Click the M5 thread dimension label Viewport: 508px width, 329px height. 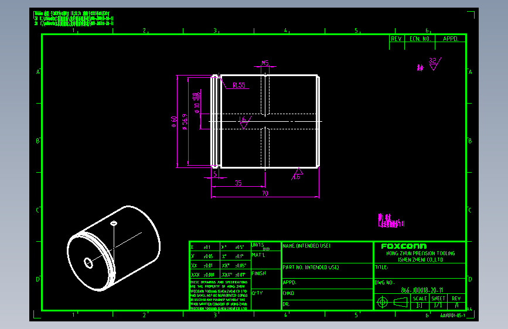tap(265, 63)
